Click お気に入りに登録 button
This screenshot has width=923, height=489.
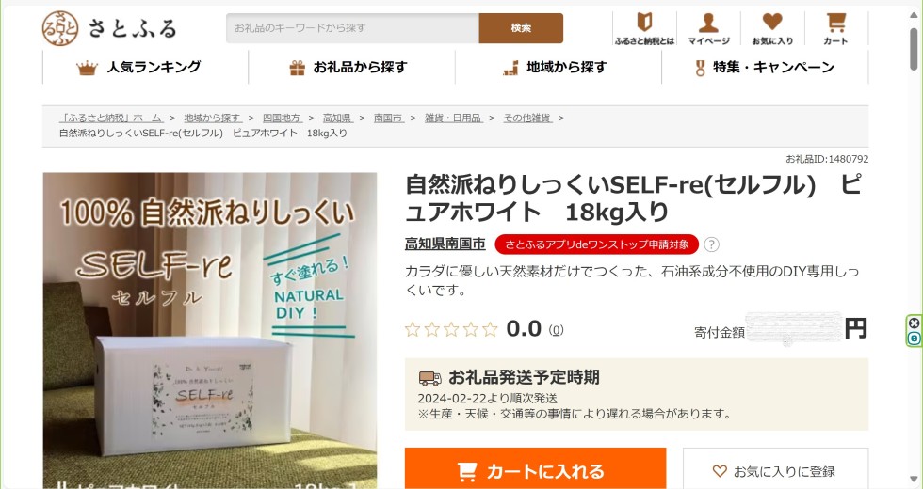pos(775,471)
